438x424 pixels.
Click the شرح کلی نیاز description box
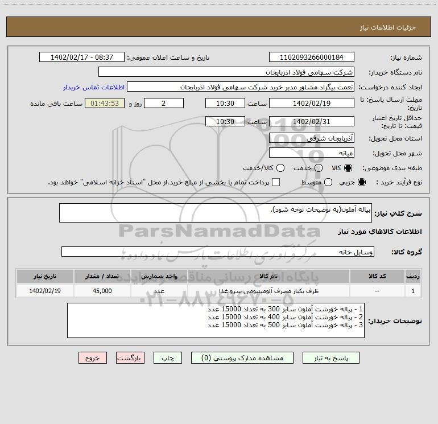216,213
